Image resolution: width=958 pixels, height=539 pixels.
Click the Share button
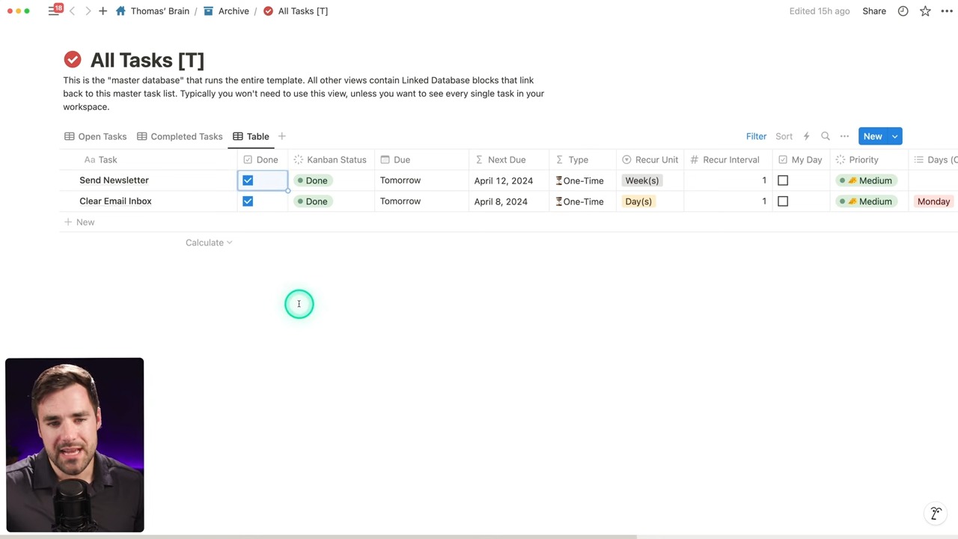click(873, 11)
